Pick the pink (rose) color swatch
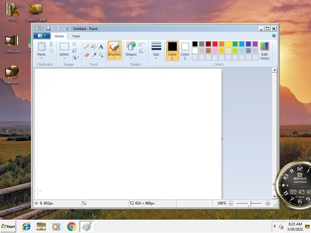Screen dimensions: 311x233 coord(215,51)
